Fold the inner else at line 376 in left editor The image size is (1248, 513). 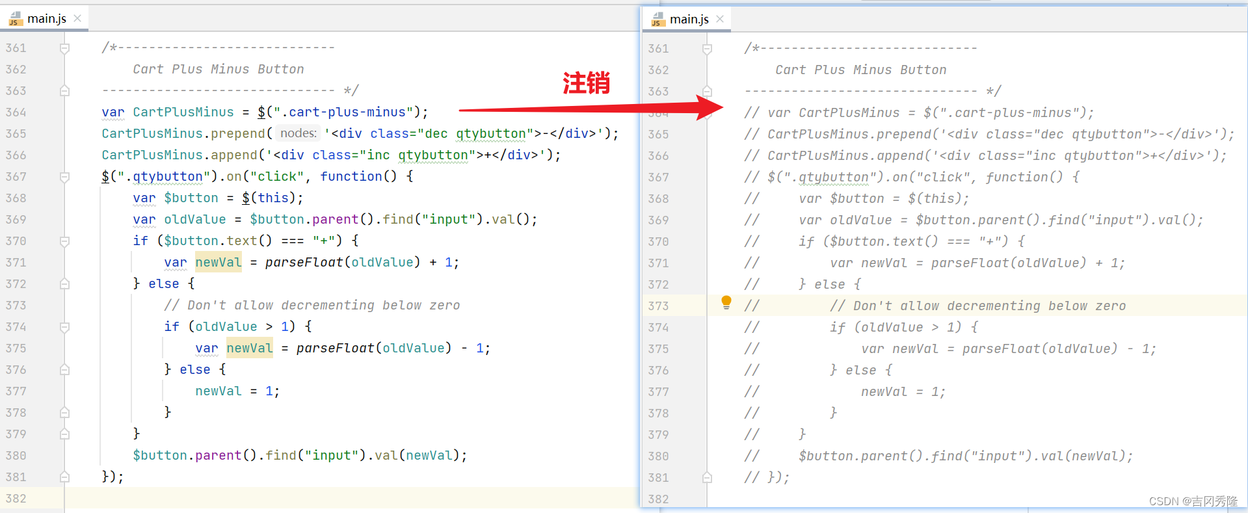pyautogui.click(x=64, y=370)
